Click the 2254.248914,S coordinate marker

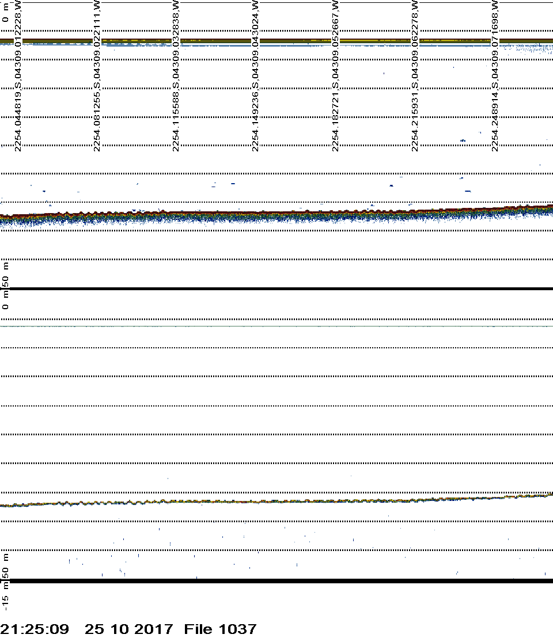coord(495,76)
